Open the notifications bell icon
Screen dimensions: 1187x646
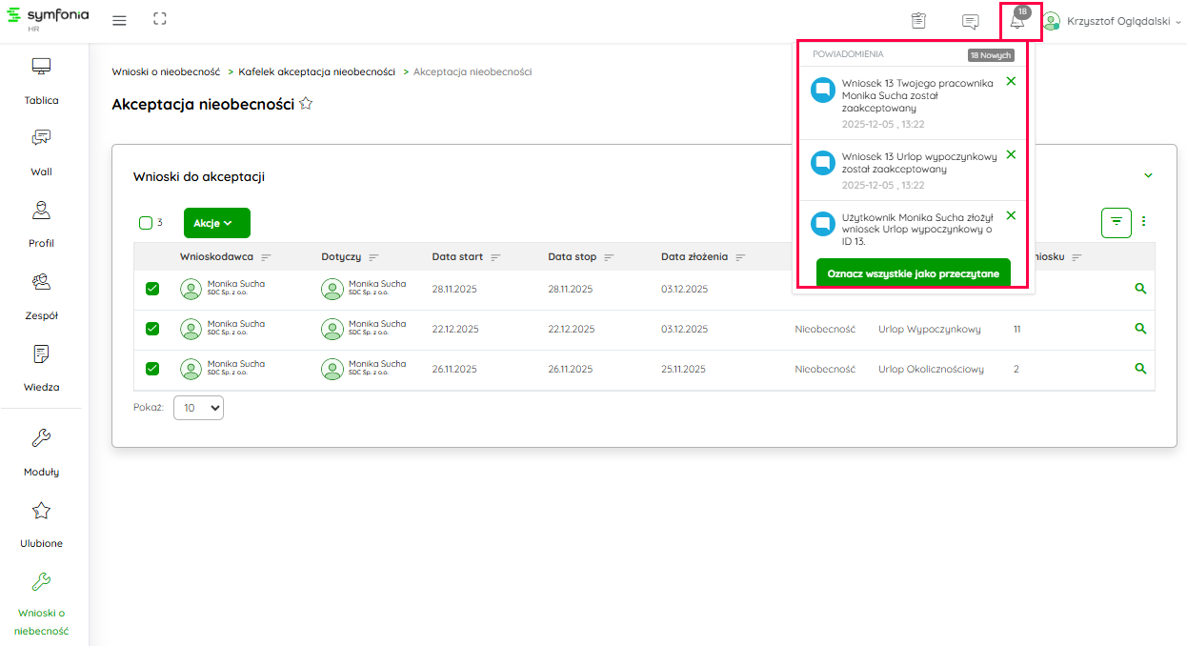point(1017,22)
